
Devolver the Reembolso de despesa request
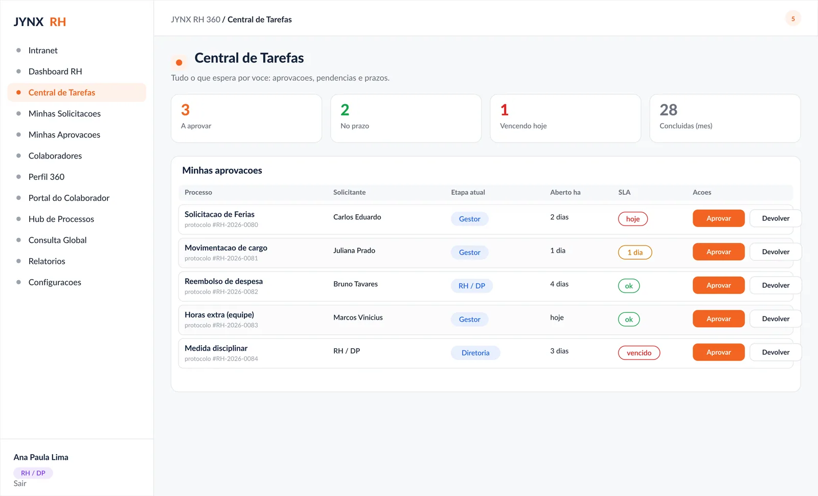tap(776, 285)
